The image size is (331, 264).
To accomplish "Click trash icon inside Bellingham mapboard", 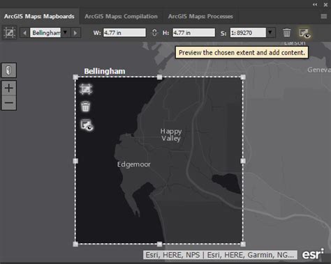I will click(85, 107).
